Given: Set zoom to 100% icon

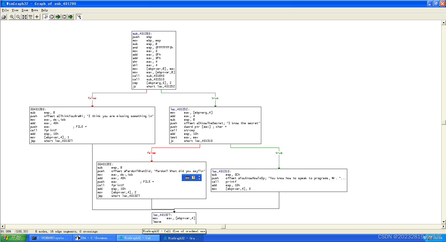Looking at the screenshot, I should (x=30, y=17).
